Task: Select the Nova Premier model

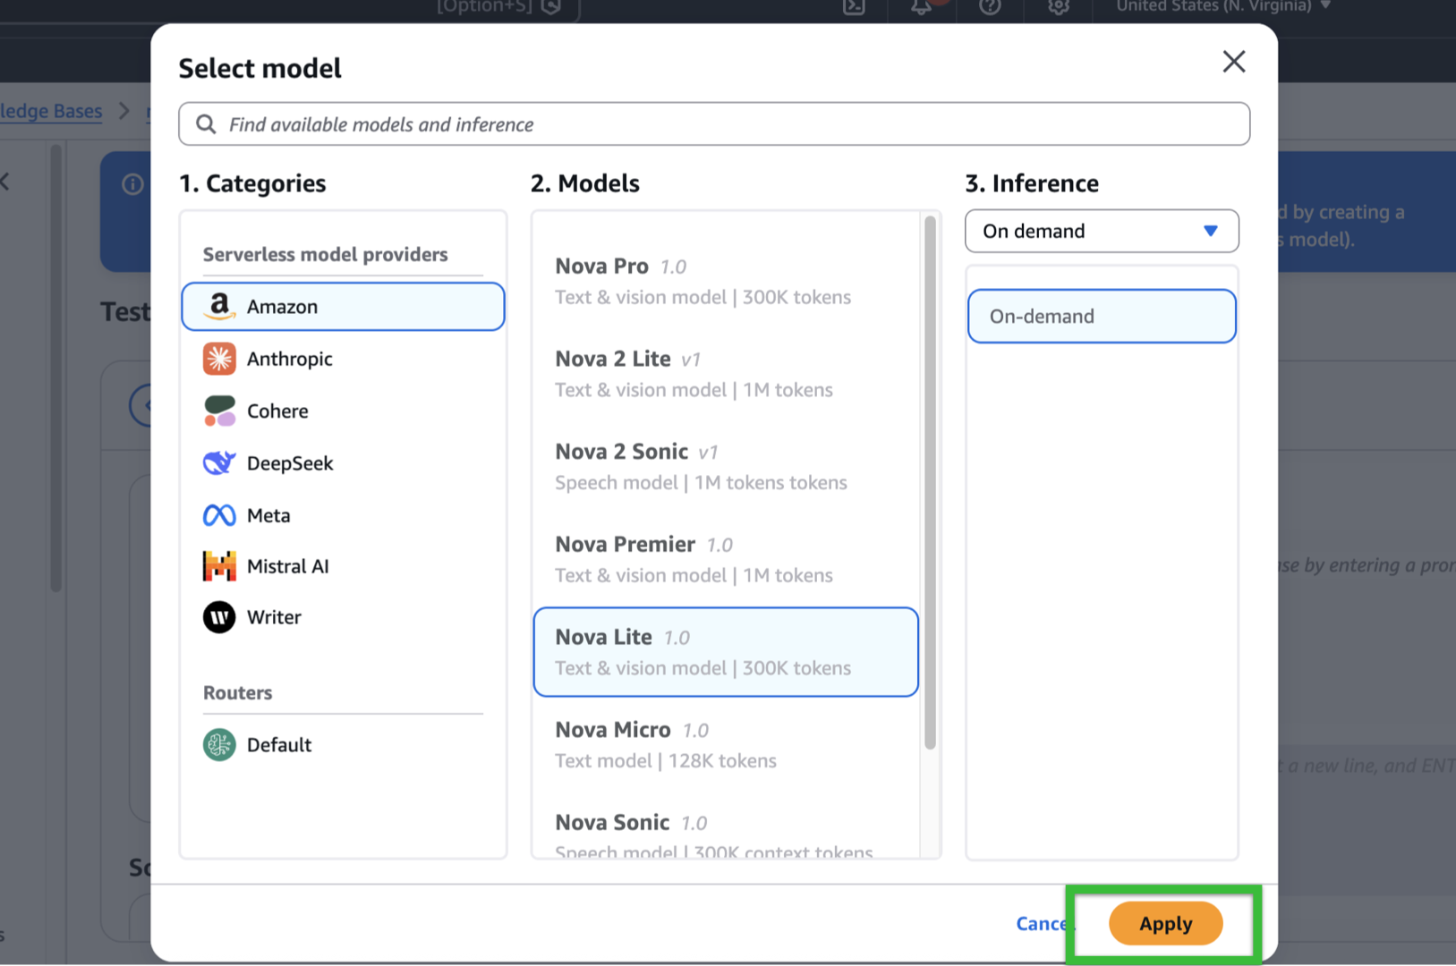Action: pyautogui.click(x=725, y=559)
